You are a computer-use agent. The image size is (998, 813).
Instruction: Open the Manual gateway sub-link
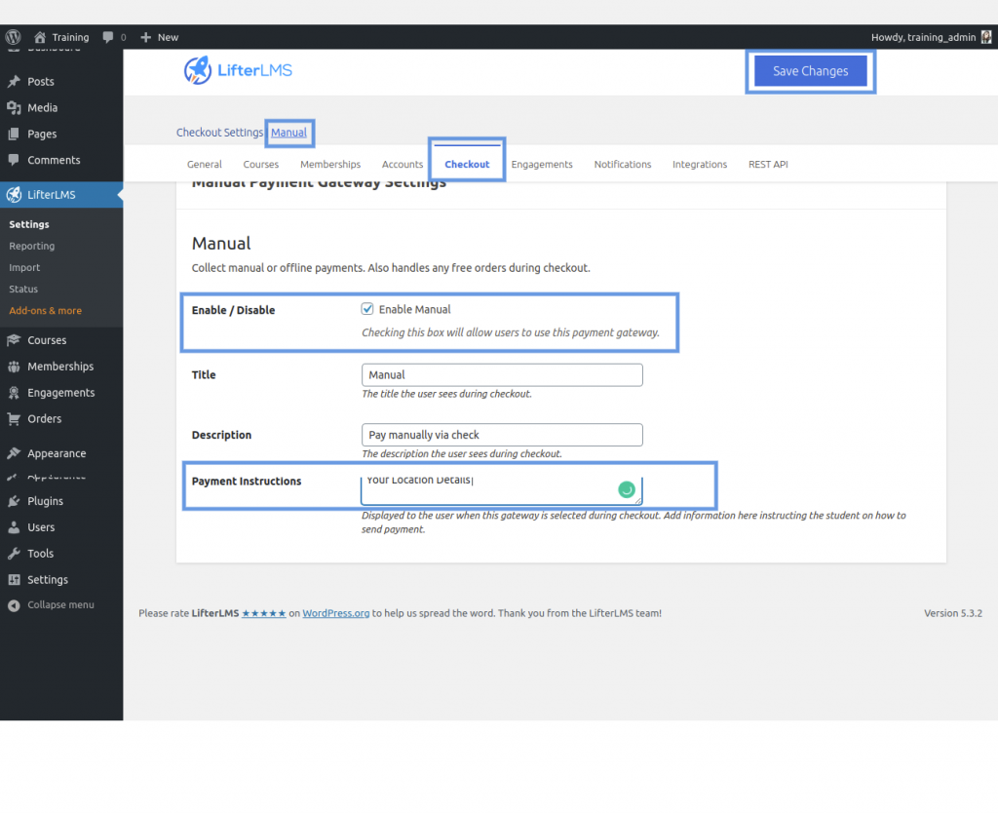[288, 133]
